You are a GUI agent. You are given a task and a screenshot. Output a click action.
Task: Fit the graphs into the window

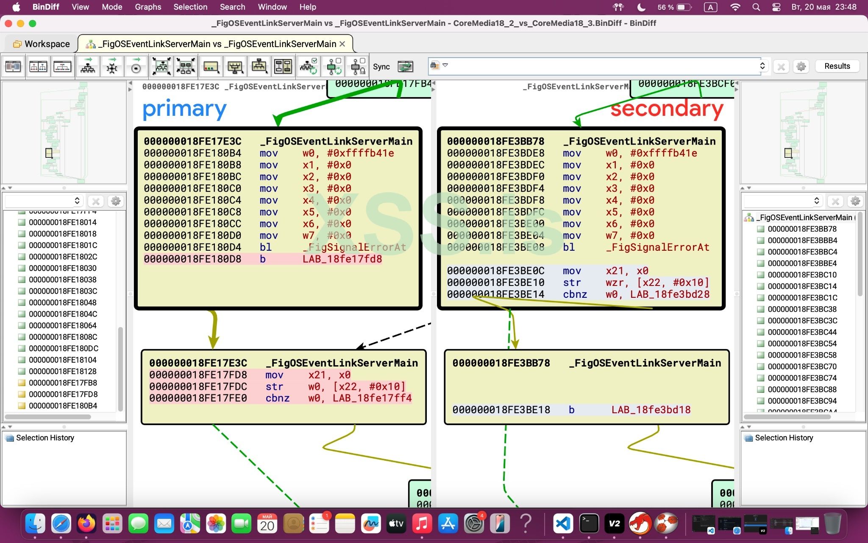pos(161,67)
